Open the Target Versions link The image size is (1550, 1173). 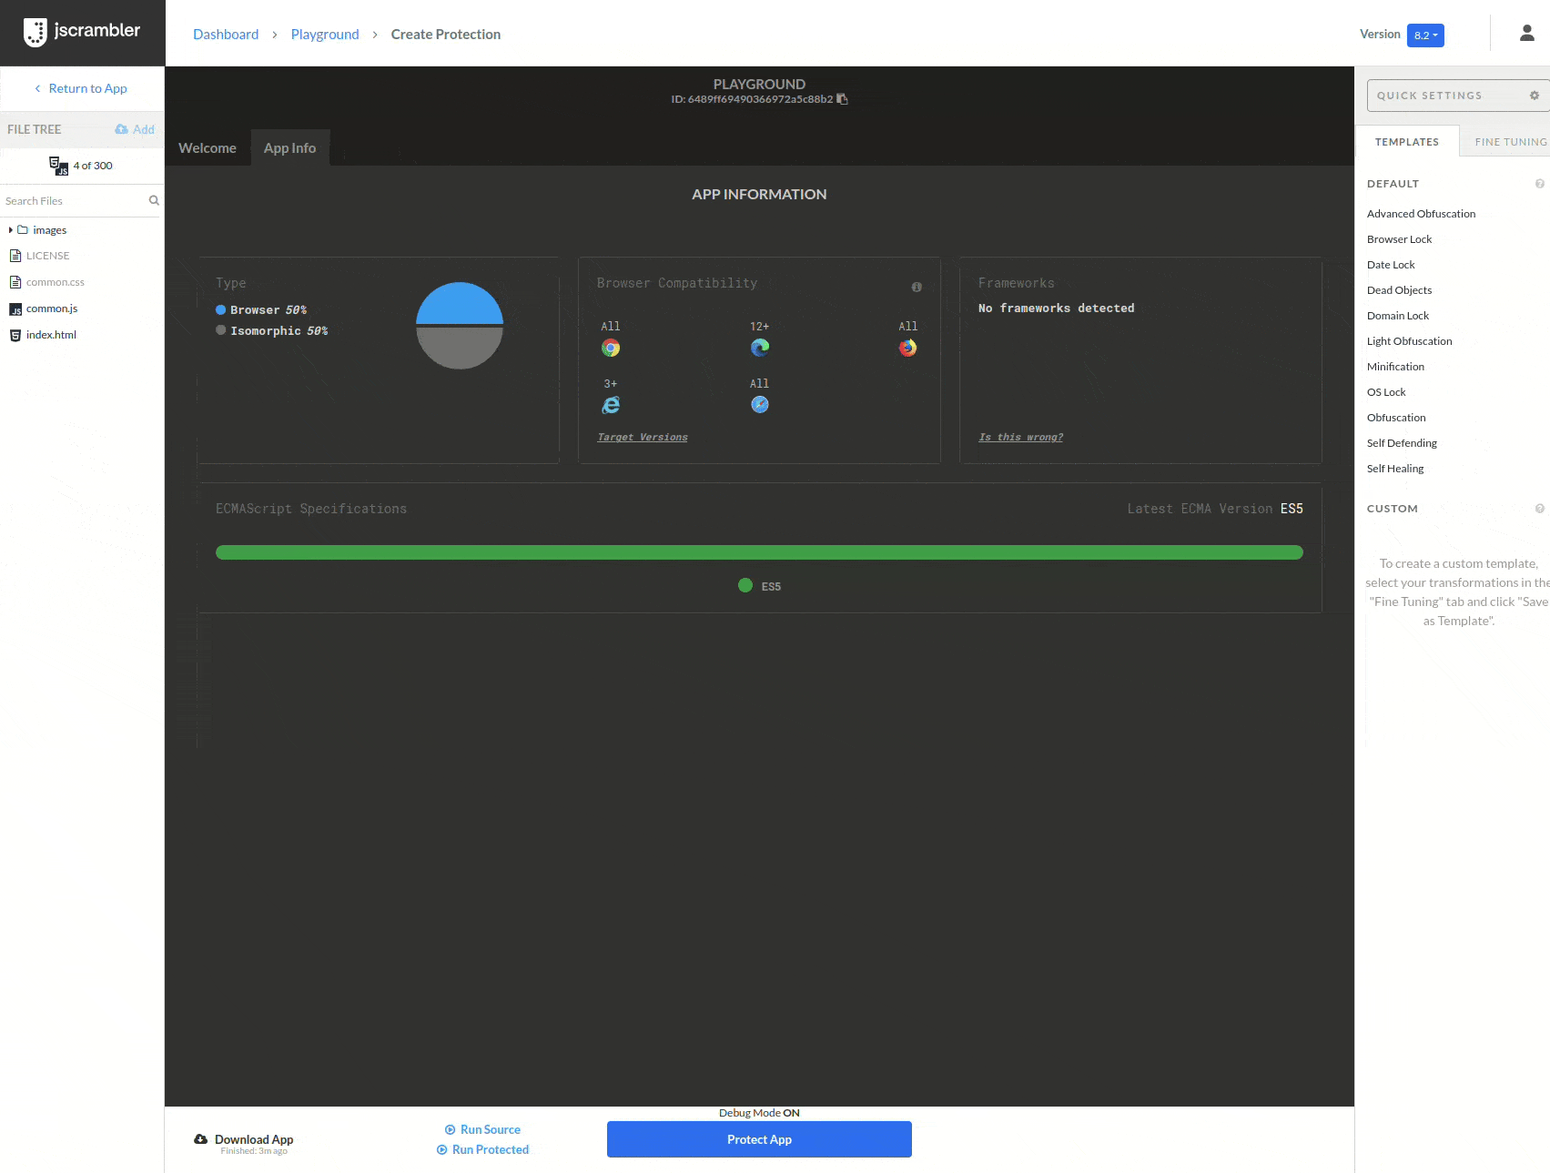tap(643, 438)
